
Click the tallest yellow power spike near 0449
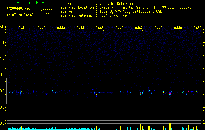(x=170, y=125)
